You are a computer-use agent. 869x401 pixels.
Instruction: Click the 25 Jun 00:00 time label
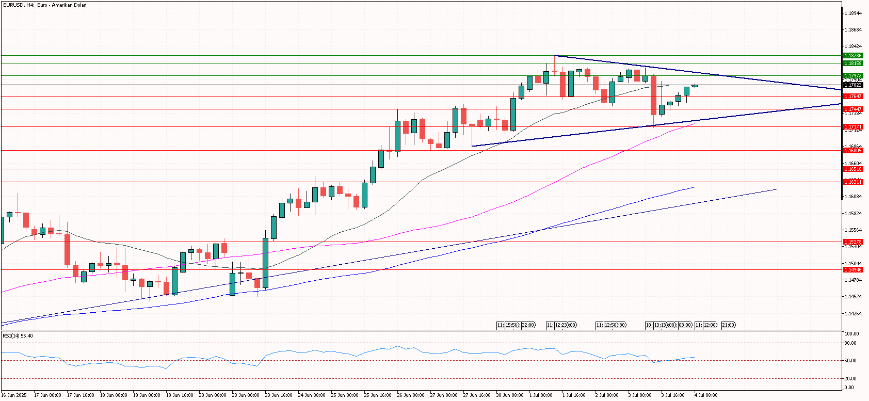(345, 395)
